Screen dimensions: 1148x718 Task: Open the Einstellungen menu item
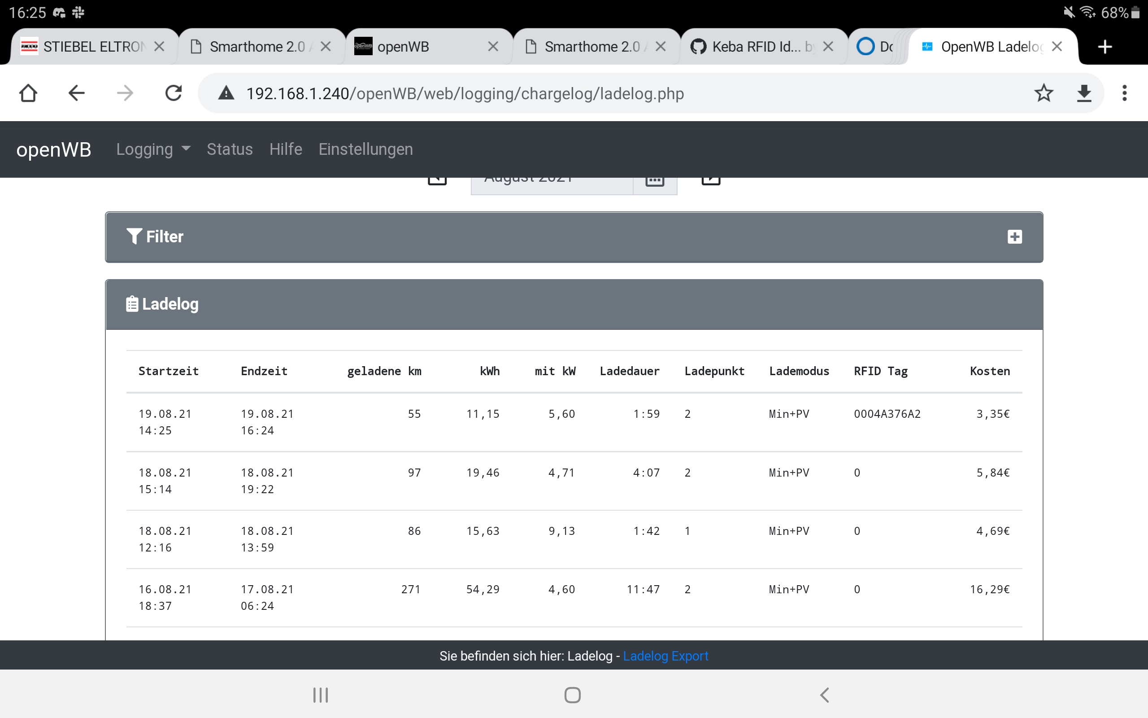pos(365,149)
